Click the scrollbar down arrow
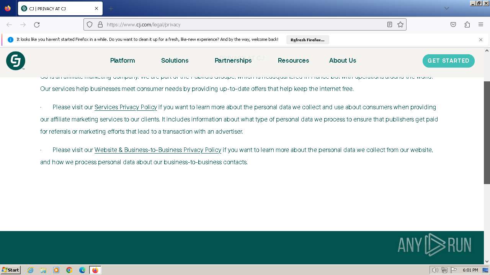The image size is (490, 275). click(487, 261)
